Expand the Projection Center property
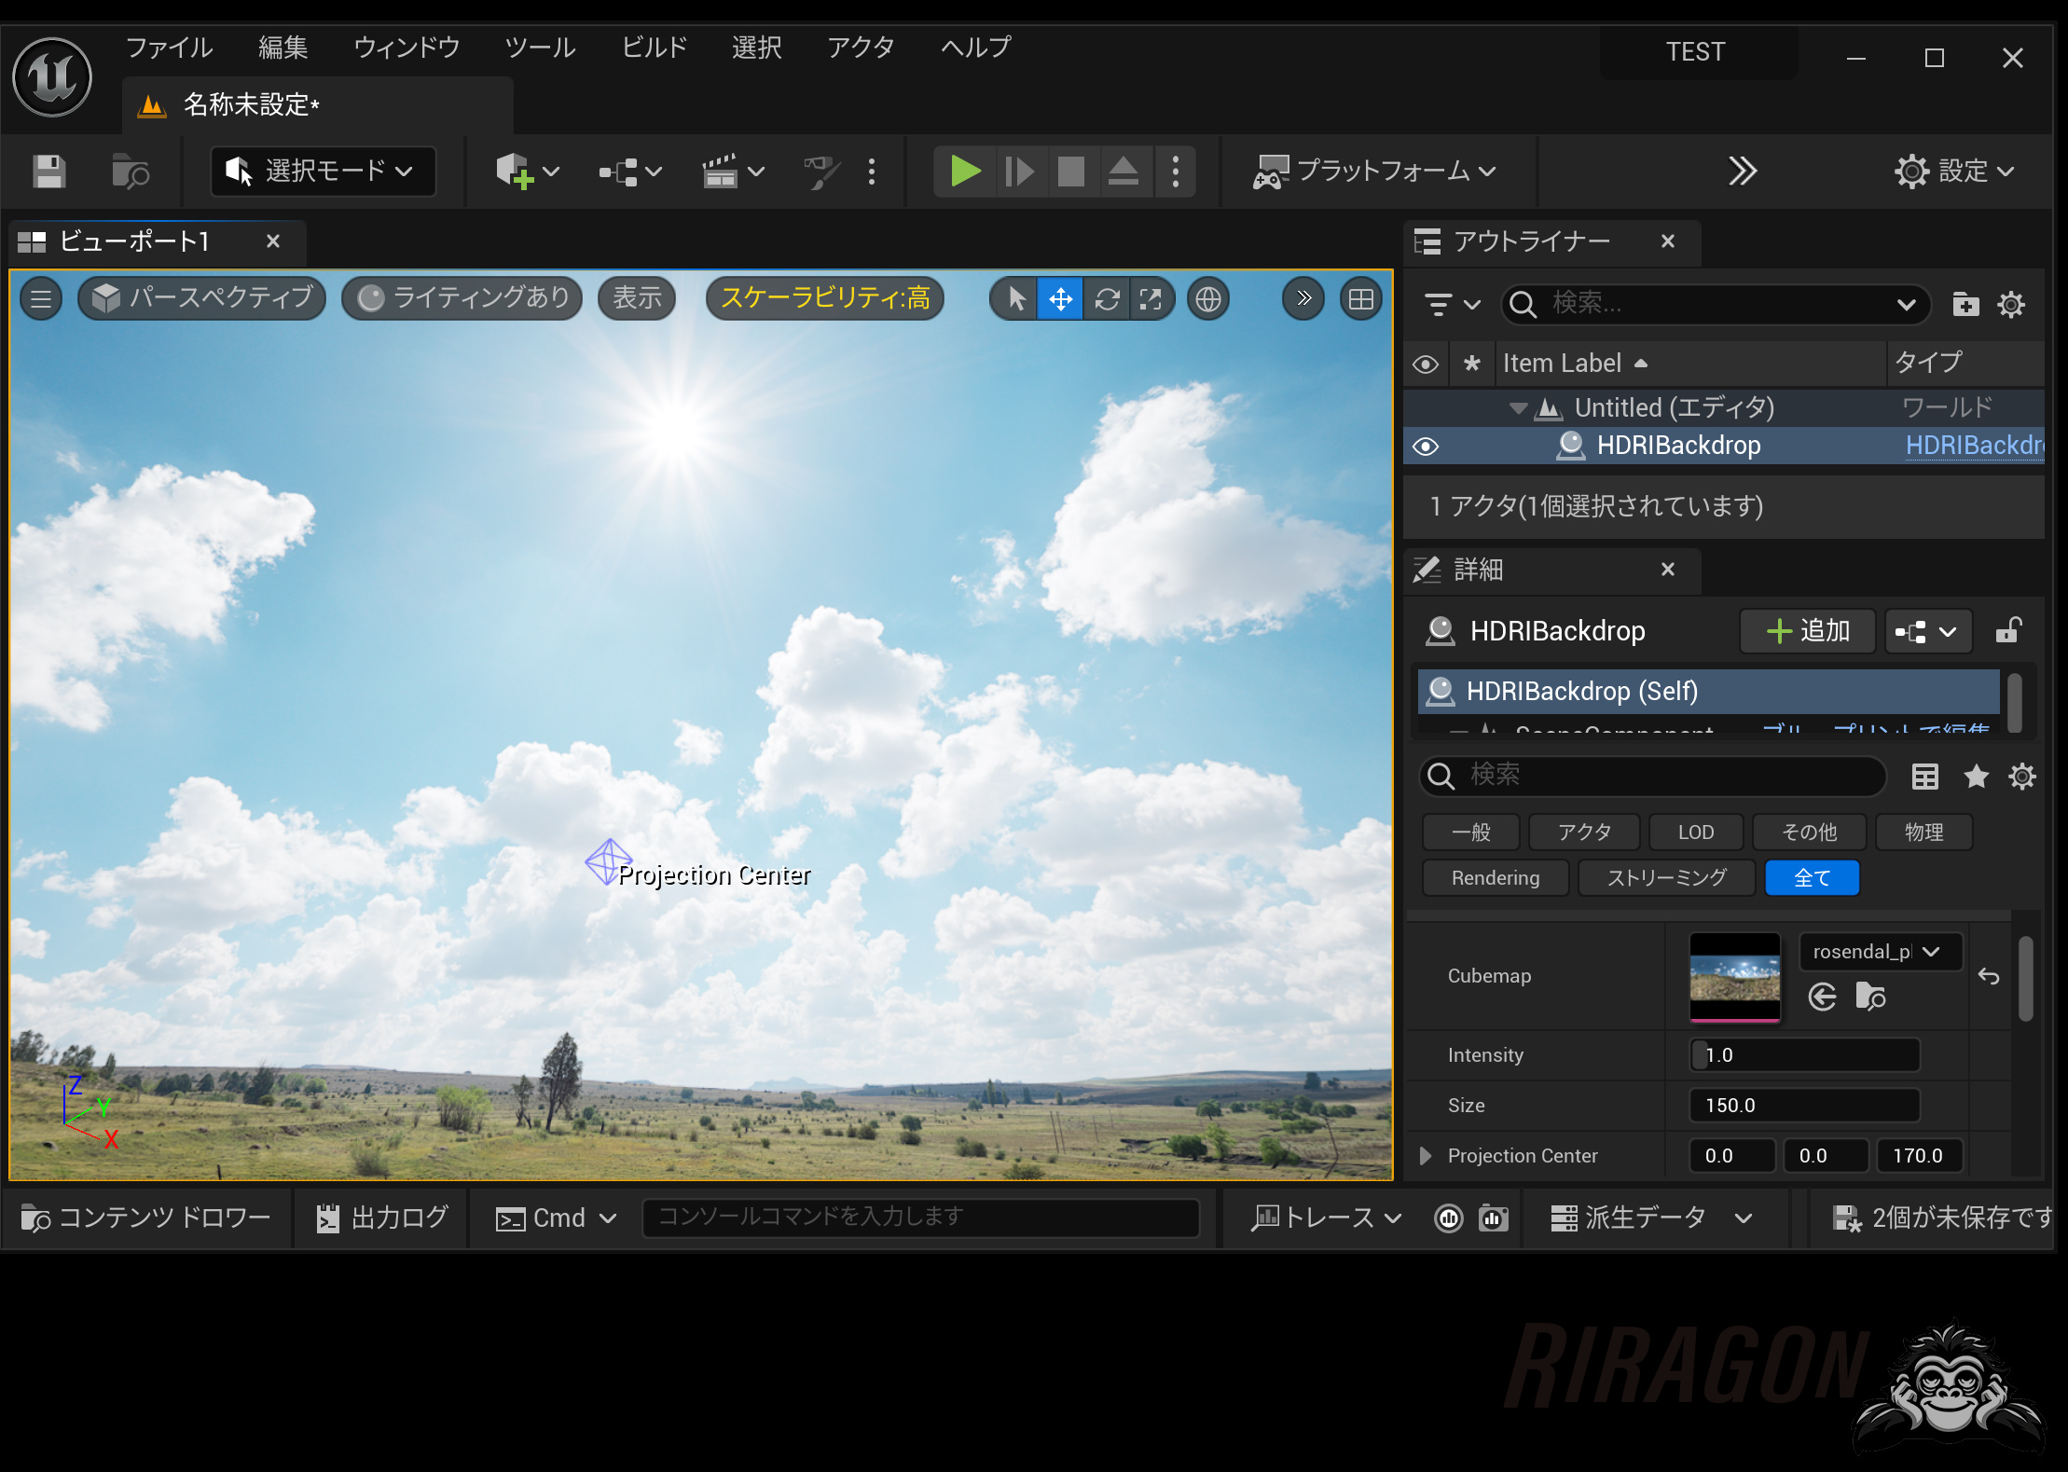 [x=1425, y=1156]
